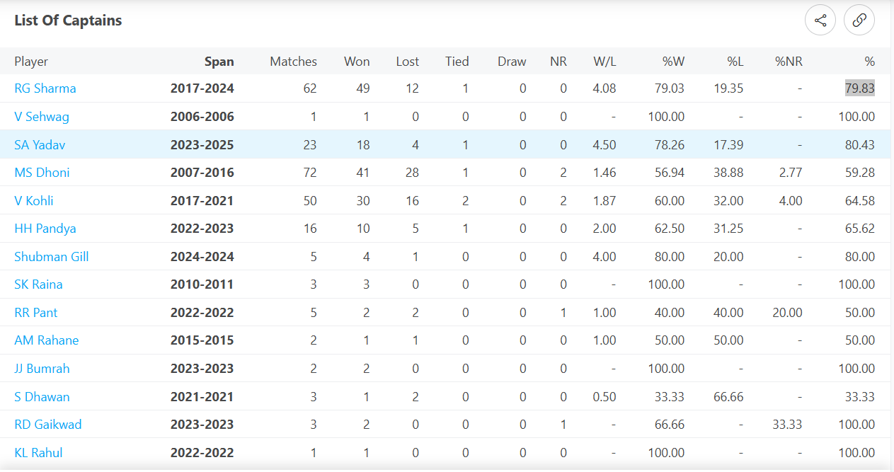Sort by the Span column header
This screenshot has width=894, height=472.
pyautogui.click(x=219, y=62)
